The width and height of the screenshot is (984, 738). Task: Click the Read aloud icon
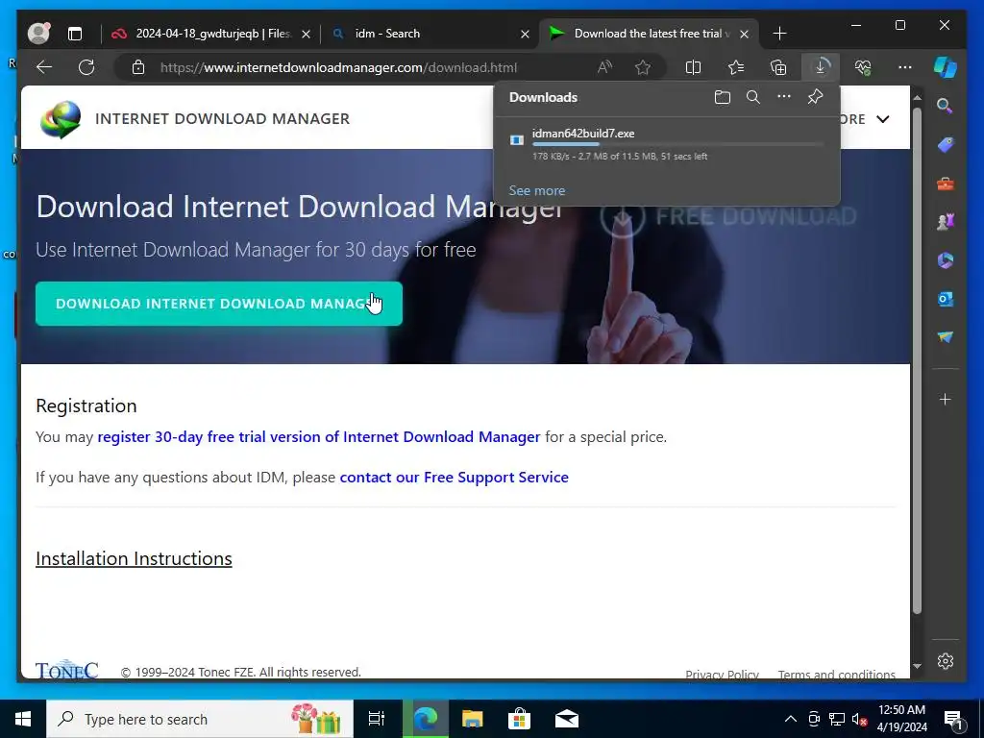pos(604,67)
